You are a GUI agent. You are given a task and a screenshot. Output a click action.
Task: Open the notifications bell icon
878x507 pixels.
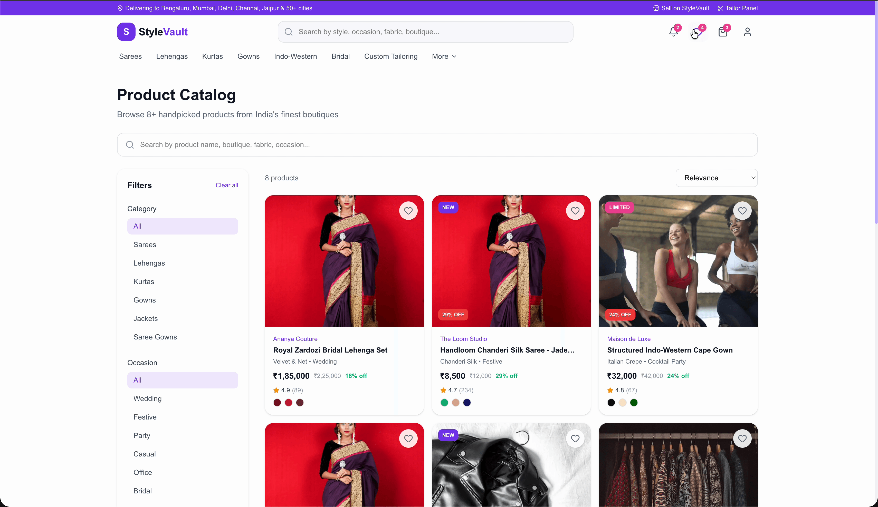tap(673, 32)
